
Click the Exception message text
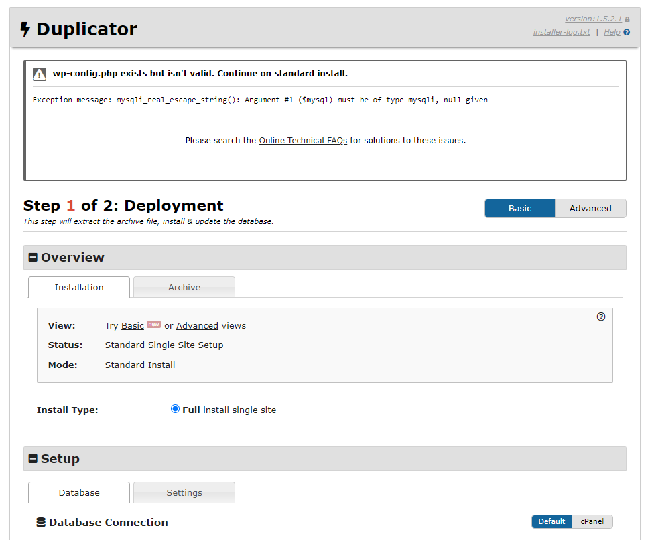pos(260,100)
